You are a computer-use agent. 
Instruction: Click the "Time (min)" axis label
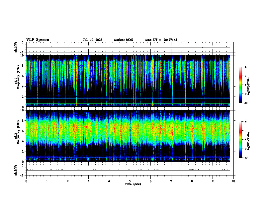click(x=133, y=184)
